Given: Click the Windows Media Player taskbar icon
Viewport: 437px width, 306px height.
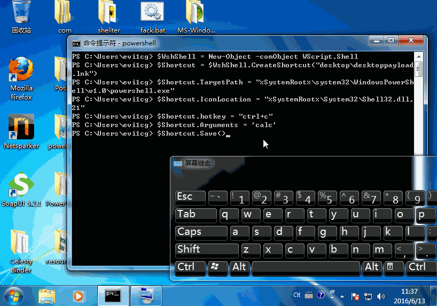Looking at the screenshot, I should pos(79,295).
